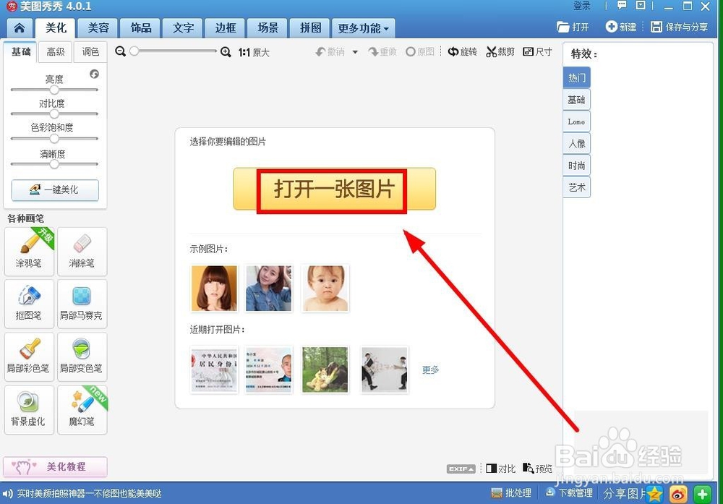This screenshot has width=723, height=504.
Task: Select the 热门 effects category
Action: [576, 77]
